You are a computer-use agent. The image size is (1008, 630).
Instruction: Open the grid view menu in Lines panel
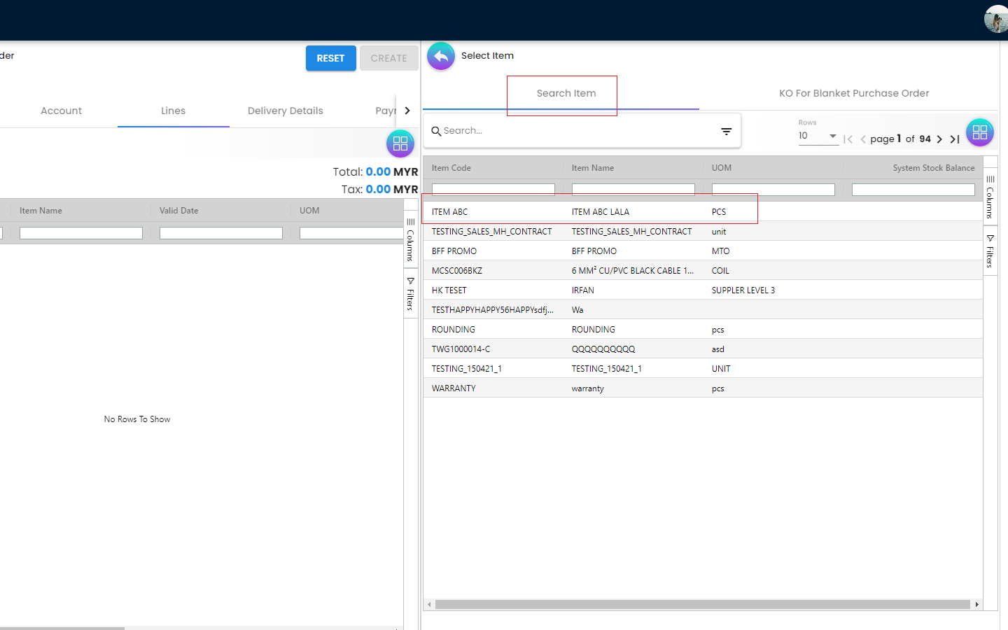click(400, 143)
